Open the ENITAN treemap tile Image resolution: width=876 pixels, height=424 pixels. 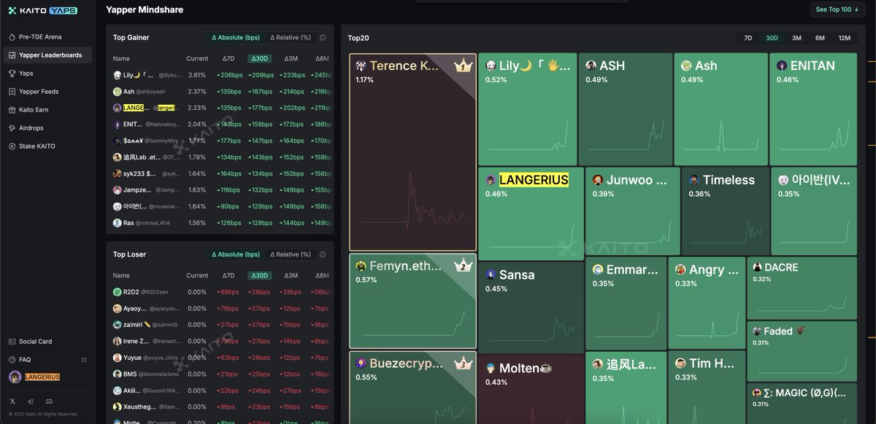(x=812, y=109)
